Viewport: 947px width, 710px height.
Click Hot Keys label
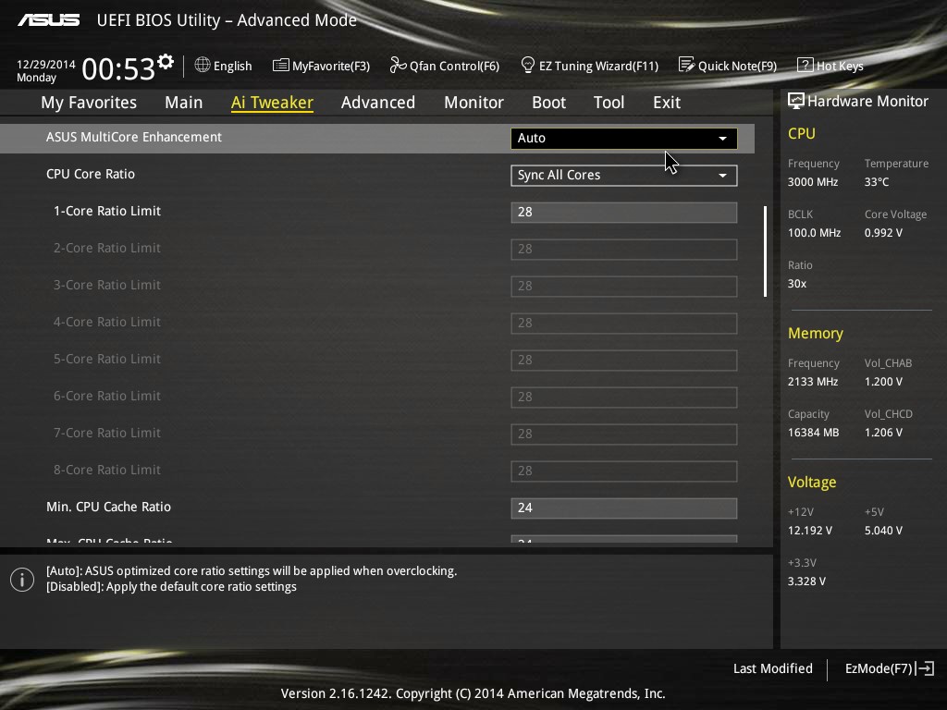tap(840, 66)
